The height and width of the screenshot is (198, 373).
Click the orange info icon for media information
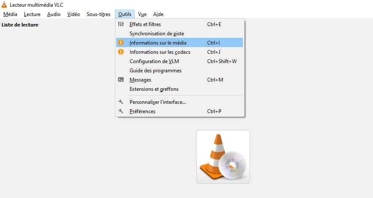(x=121, y=43)
